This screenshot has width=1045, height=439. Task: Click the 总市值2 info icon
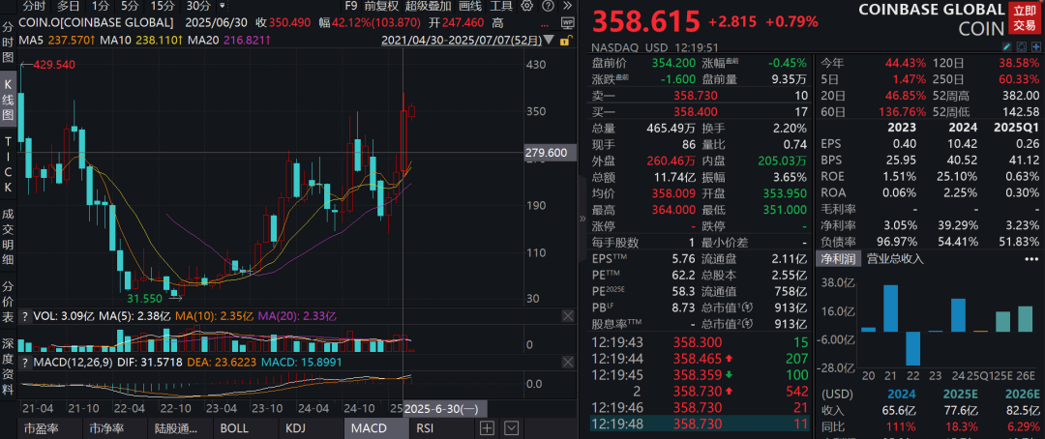[x=748, y=325]
